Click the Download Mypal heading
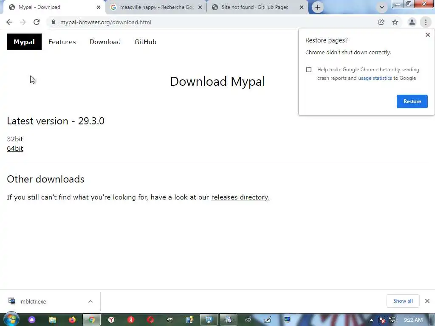Screen dimensions: 435x326 [x=217, y=81]
